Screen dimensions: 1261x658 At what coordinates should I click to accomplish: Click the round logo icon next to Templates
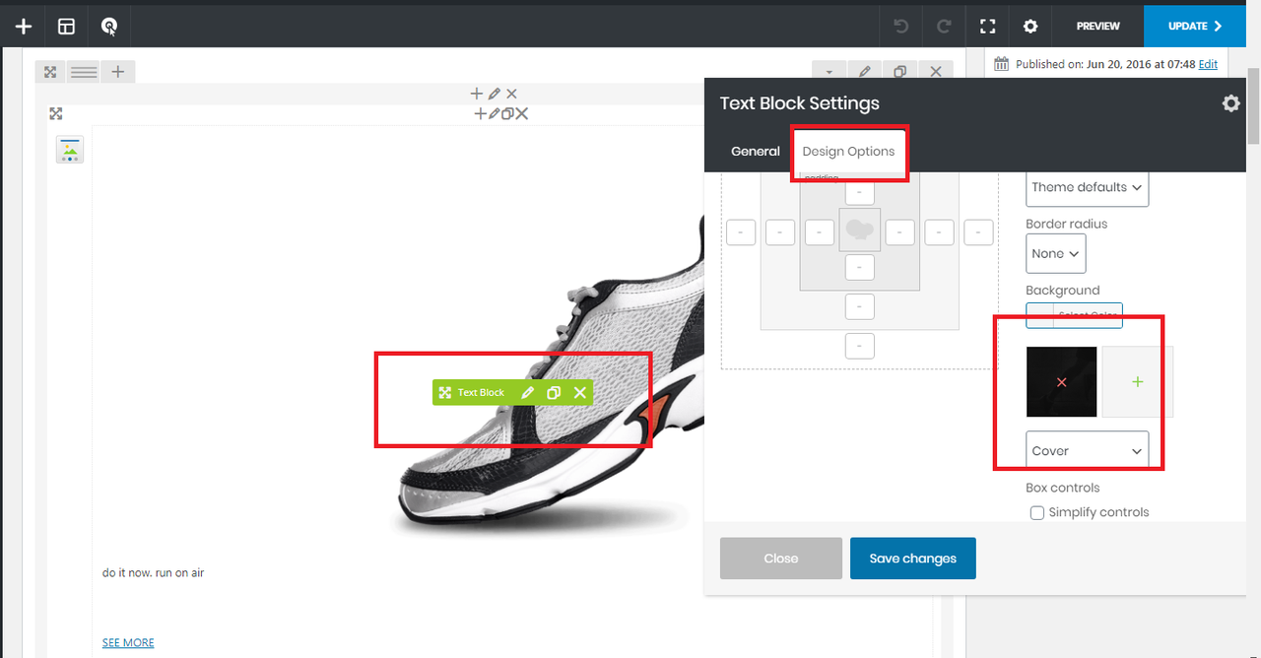109,27
